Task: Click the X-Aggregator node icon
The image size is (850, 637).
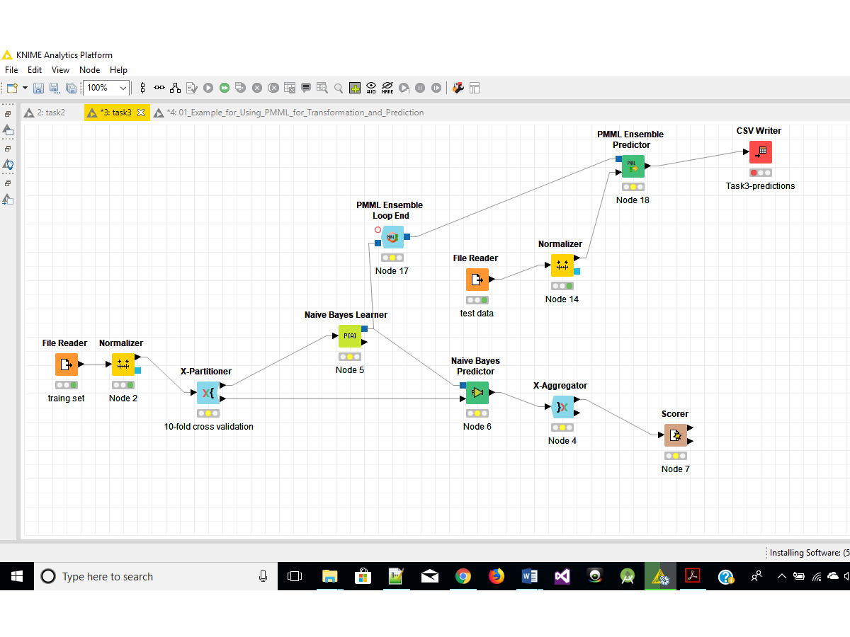Action: tap(562, 407)
